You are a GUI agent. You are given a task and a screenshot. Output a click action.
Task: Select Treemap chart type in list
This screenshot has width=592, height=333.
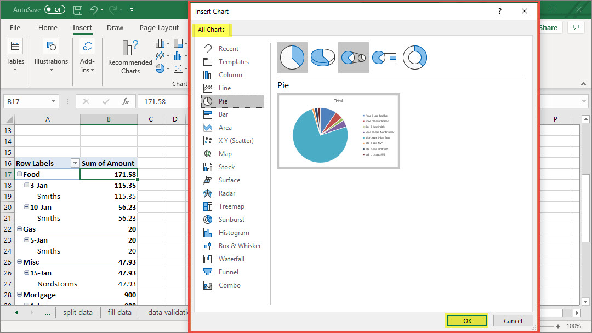[x=231, y=206]
